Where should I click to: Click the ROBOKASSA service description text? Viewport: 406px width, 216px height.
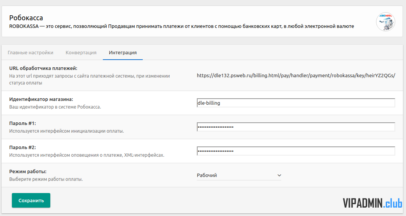[x=182, y=26]
